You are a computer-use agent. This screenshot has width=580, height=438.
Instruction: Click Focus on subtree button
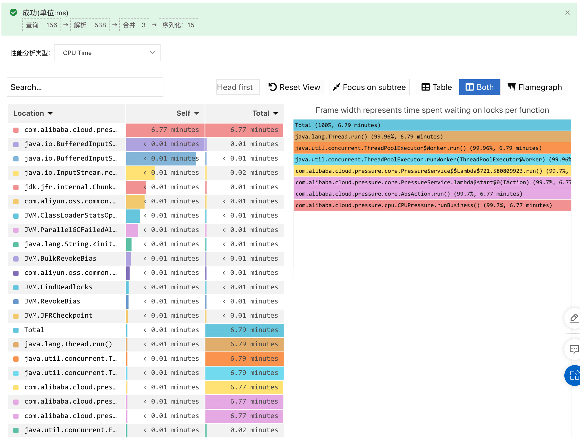[x=369, y=87]
